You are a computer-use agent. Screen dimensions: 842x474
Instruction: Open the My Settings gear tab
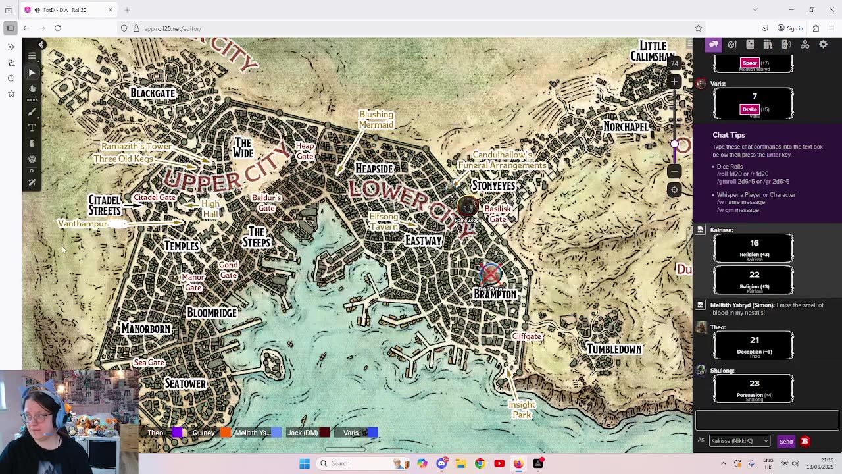(823, 45)
